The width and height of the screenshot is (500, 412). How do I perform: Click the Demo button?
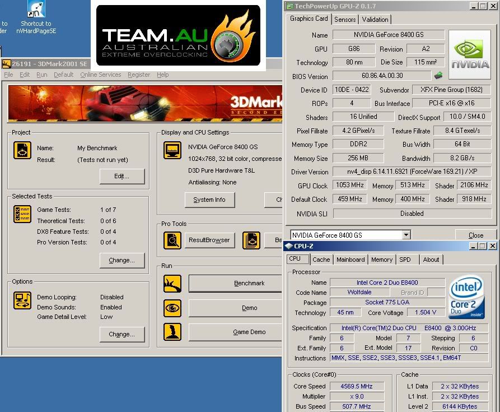[x=236, y=308]
